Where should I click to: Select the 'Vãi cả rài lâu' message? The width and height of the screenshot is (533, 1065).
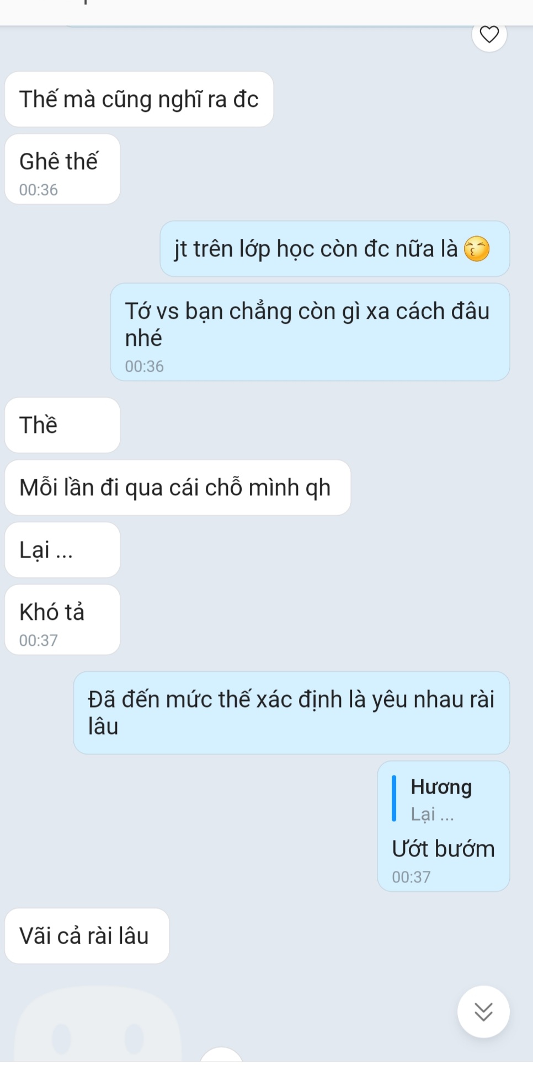87,936
